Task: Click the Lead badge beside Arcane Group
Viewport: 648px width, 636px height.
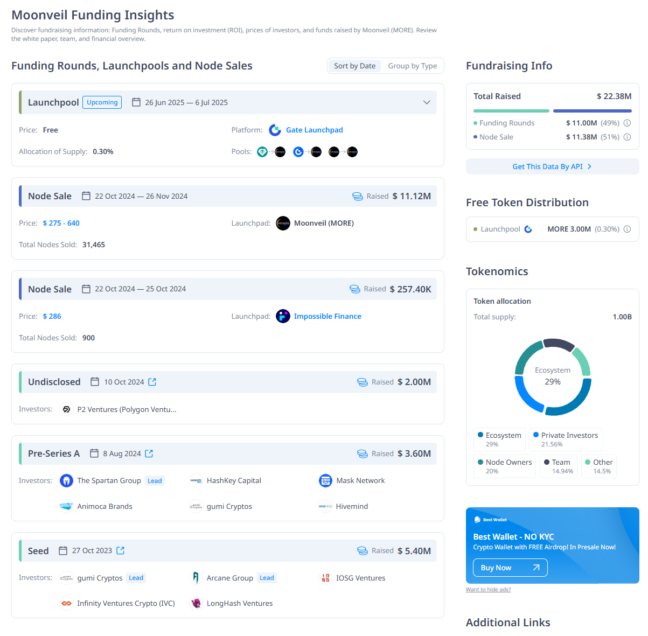Action: 267,578
